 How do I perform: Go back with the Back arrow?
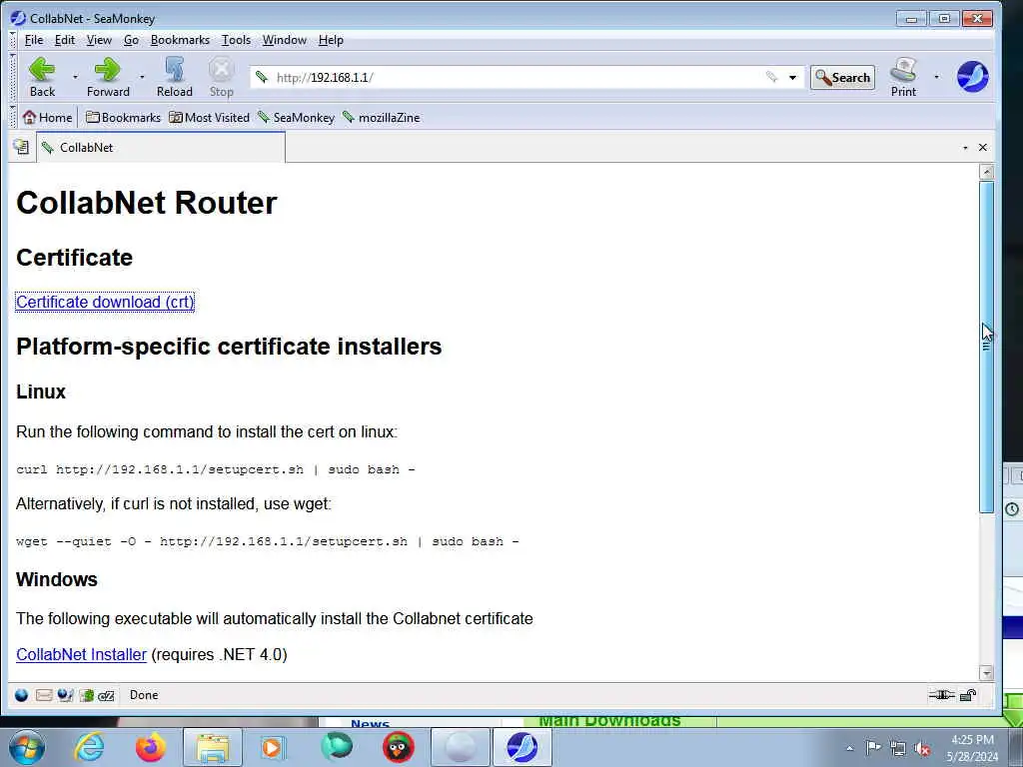pos(42,77)
